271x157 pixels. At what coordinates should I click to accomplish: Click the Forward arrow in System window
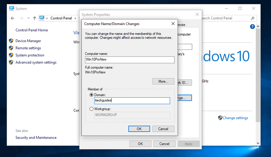pyautogui.click(x=21, y=18)
